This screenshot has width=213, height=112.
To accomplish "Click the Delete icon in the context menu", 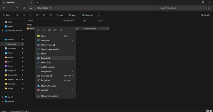I will (61, 30).
